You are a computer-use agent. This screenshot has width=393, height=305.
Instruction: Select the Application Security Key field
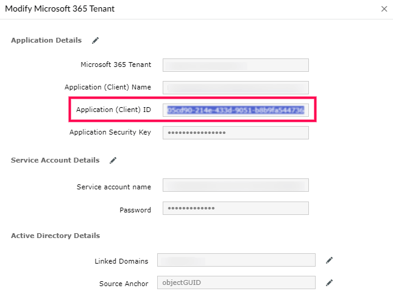235,132
